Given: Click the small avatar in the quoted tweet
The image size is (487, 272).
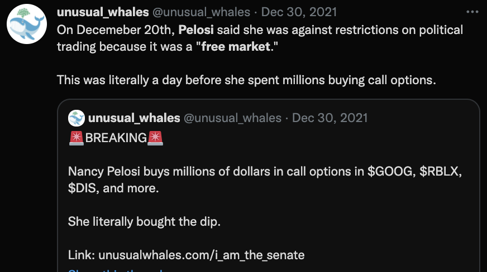Looking at the screenshot, I should (x=77, y=118).
